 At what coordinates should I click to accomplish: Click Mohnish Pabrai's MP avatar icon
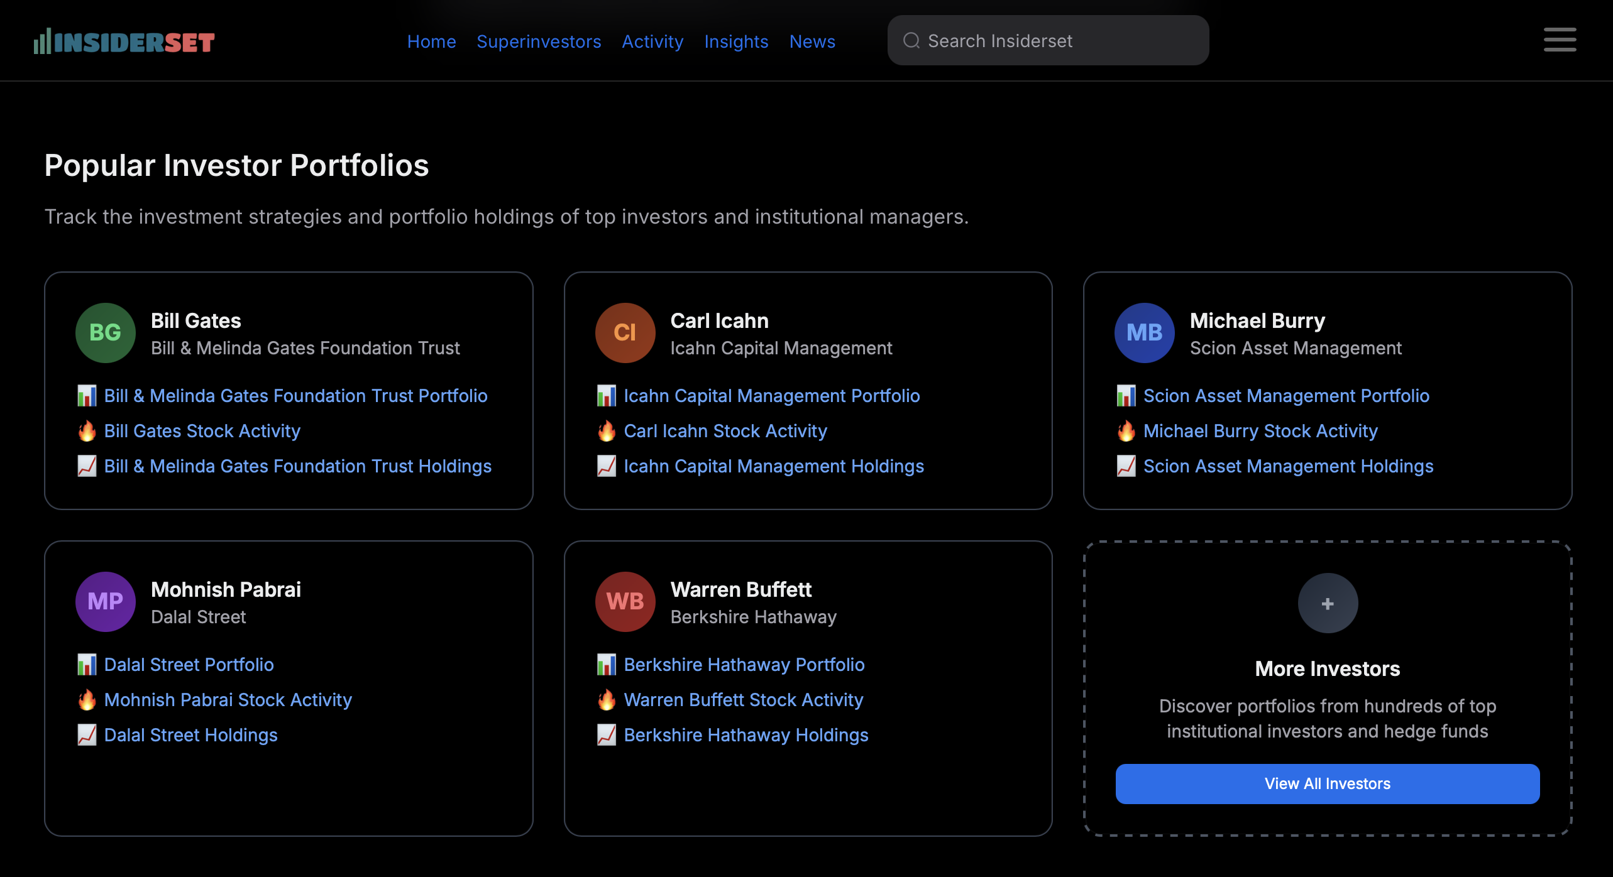click(105, 601)
